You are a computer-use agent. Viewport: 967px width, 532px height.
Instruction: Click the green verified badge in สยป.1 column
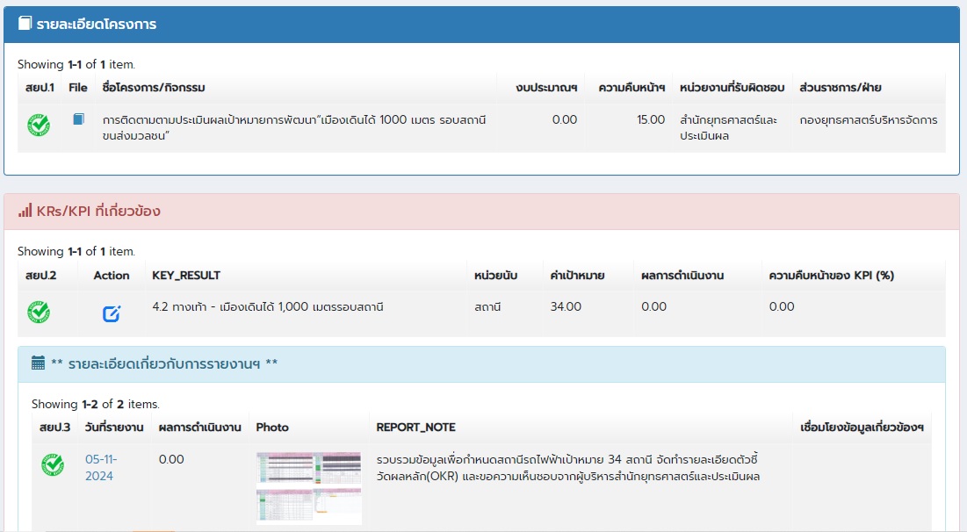(39, 125)
